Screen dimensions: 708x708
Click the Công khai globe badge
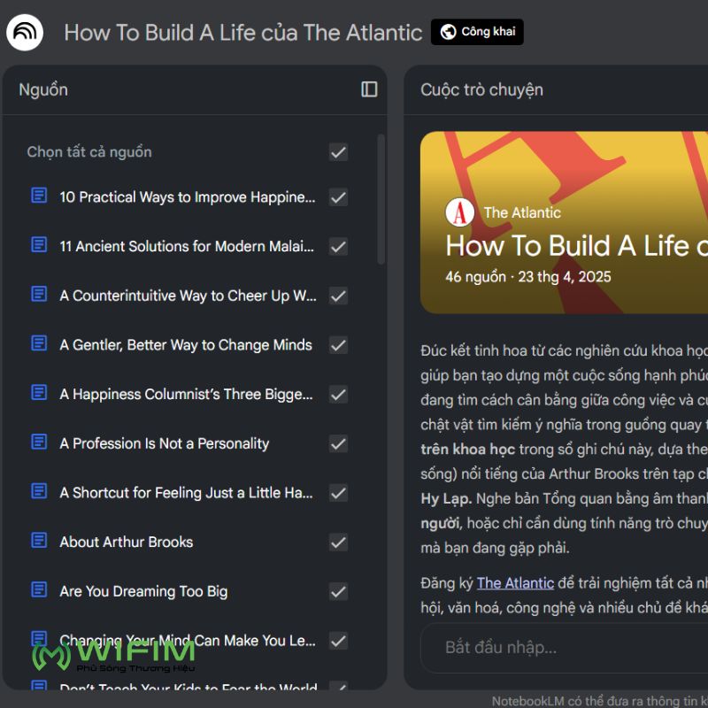tap(477, 33)
